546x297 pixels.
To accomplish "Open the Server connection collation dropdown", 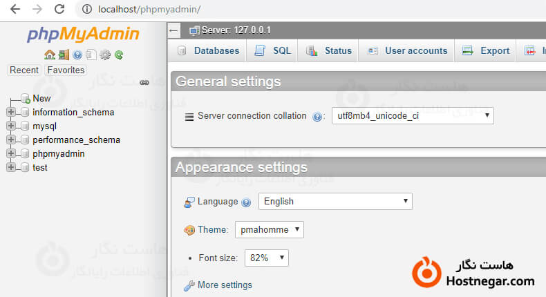I will click(x=413, y=115).
